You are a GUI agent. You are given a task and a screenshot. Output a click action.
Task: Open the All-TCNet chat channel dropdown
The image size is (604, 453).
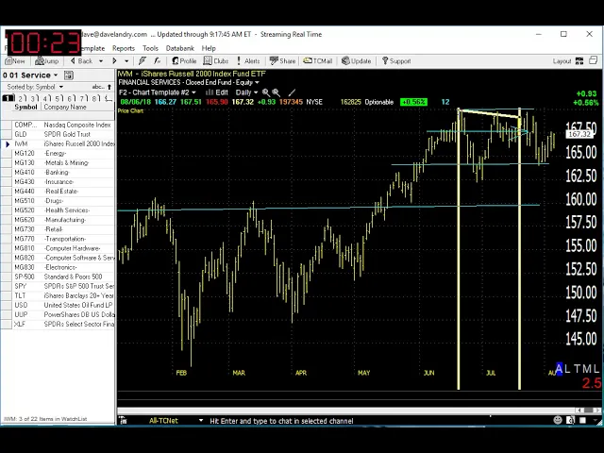[201, 421]
